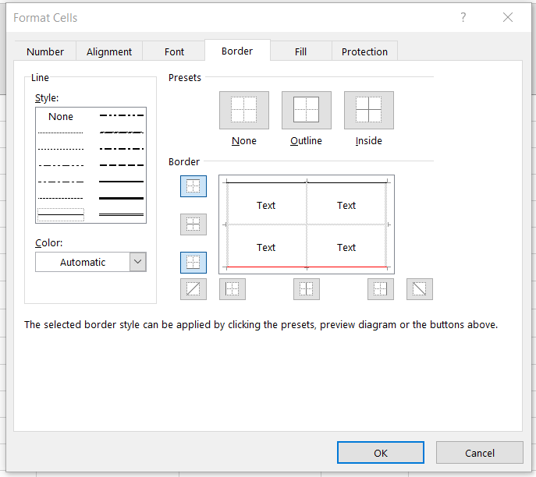This screenshot has height=477, width=536.
Task: Select the medium dash-dot-dot line style
Action: [x=122, y=115]
